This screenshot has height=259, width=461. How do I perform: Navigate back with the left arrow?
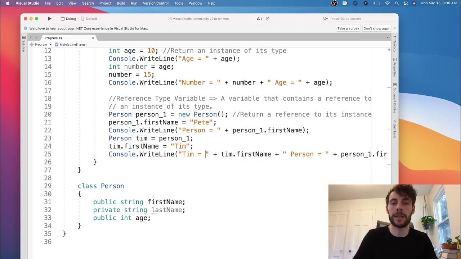coord(31,38)
